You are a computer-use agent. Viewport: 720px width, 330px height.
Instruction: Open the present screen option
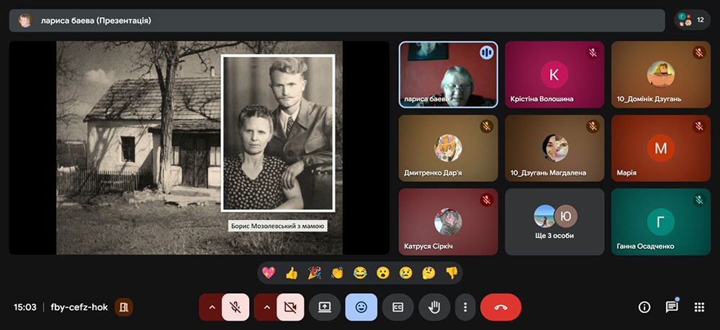(x=324, y=307)
